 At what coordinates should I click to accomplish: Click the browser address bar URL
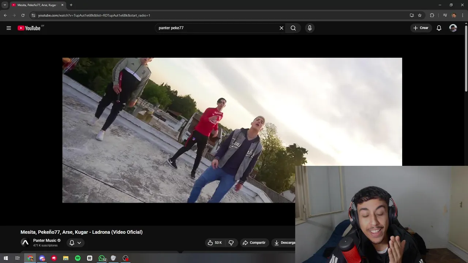(94, 15)
